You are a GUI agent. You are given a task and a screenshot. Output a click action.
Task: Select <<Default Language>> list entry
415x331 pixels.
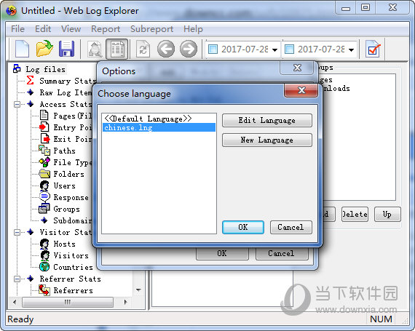[x=159, y=119]
